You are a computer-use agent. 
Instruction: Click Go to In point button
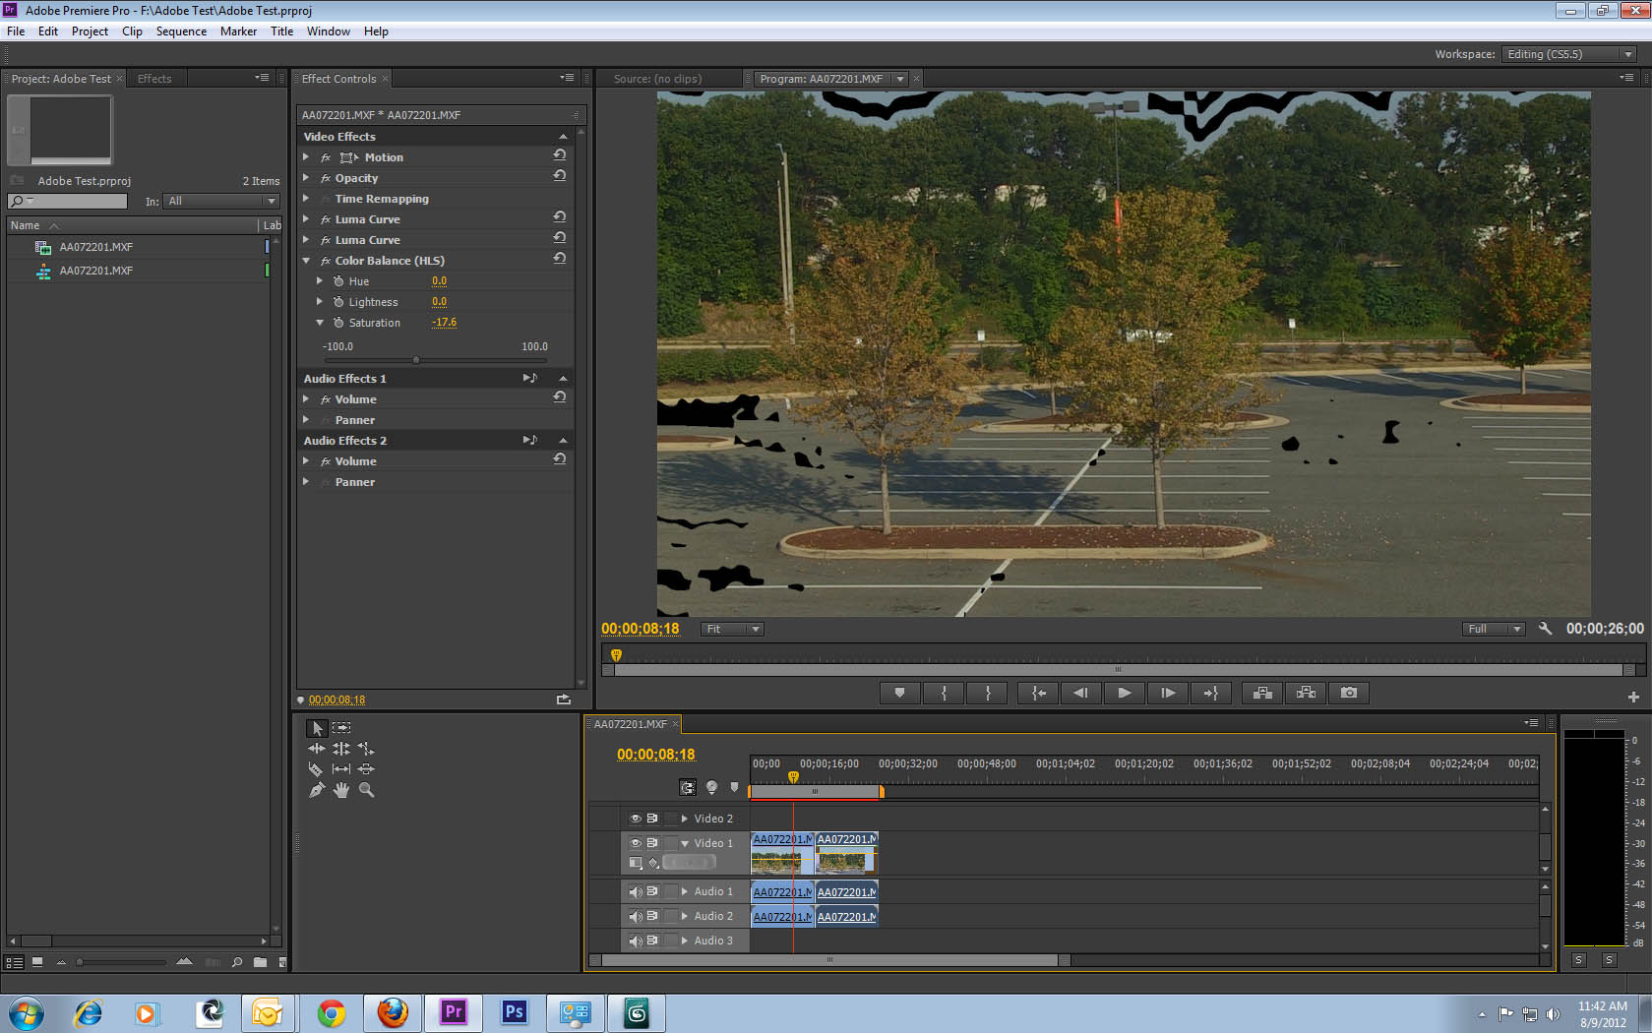coord(1038,693)
